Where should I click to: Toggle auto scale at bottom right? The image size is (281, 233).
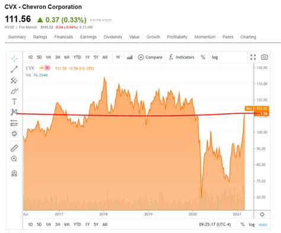point(263,225)
